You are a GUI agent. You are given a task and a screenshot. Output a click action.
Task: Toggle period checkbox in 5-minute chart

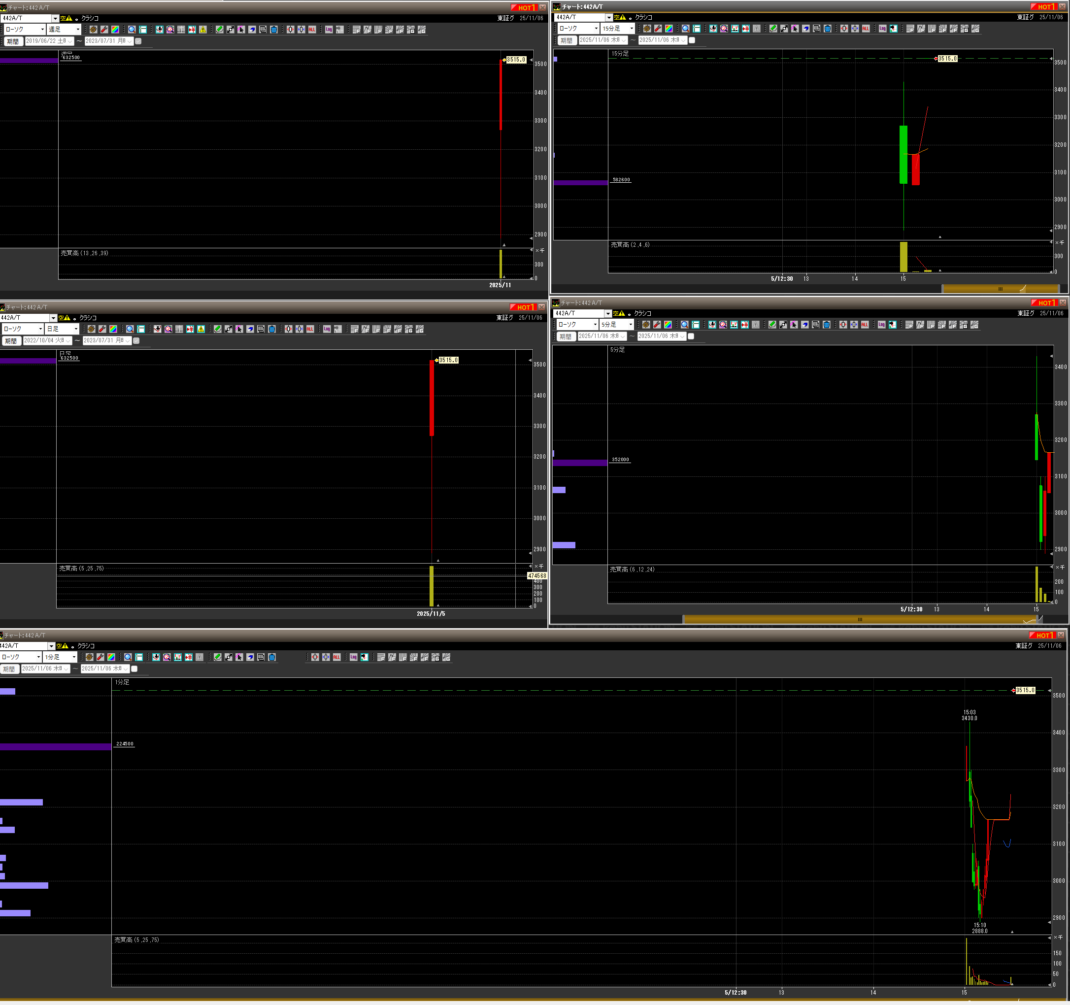coord(691,336)
